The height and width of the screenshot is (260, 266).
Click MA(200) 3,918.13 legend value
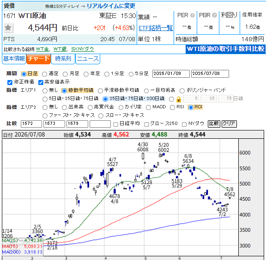click(33, 252)
